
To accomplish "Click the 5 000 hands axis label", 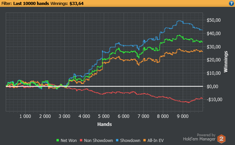I will click(x=104, y=116).
